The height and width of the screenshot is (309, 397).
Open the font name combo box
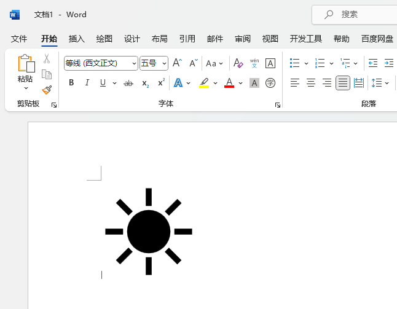(x=101, y=63)
